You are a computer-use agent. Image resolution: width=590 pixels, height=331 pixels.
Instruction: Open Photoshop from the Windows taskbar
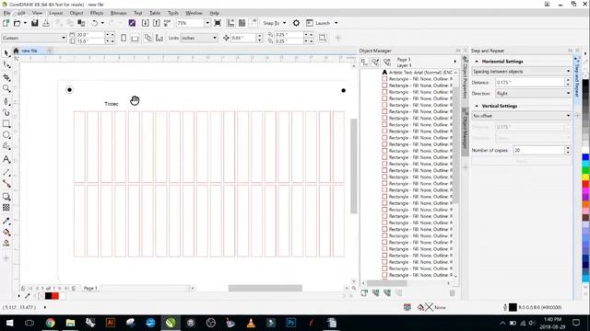(291, 323)
